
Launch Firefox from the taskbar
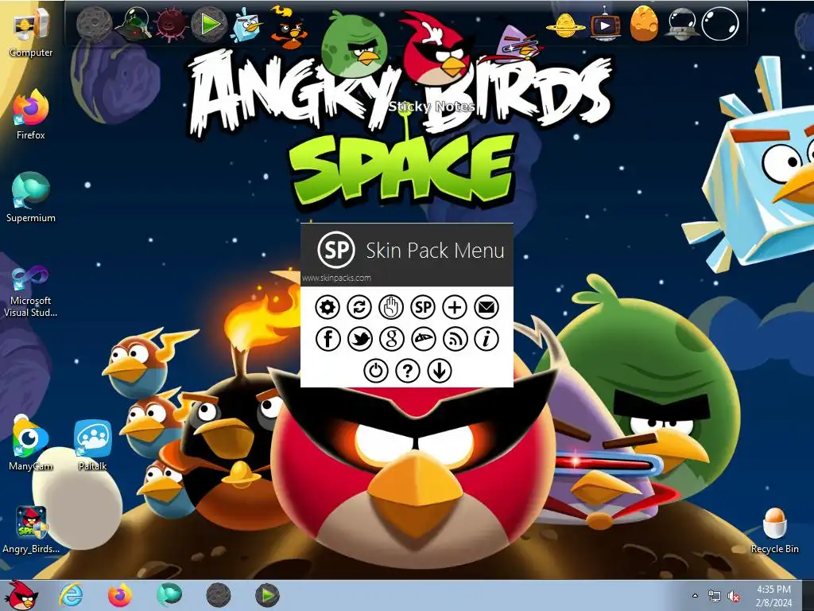tap(120, 595)
